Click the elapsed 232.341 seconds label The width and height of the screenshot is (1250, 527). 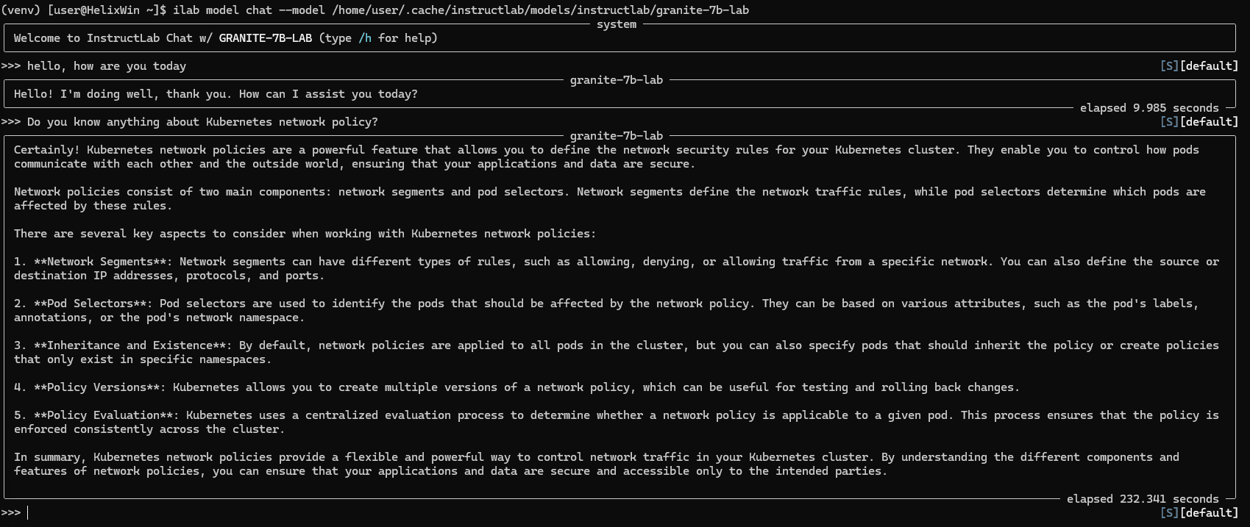tap(1143, 499)
